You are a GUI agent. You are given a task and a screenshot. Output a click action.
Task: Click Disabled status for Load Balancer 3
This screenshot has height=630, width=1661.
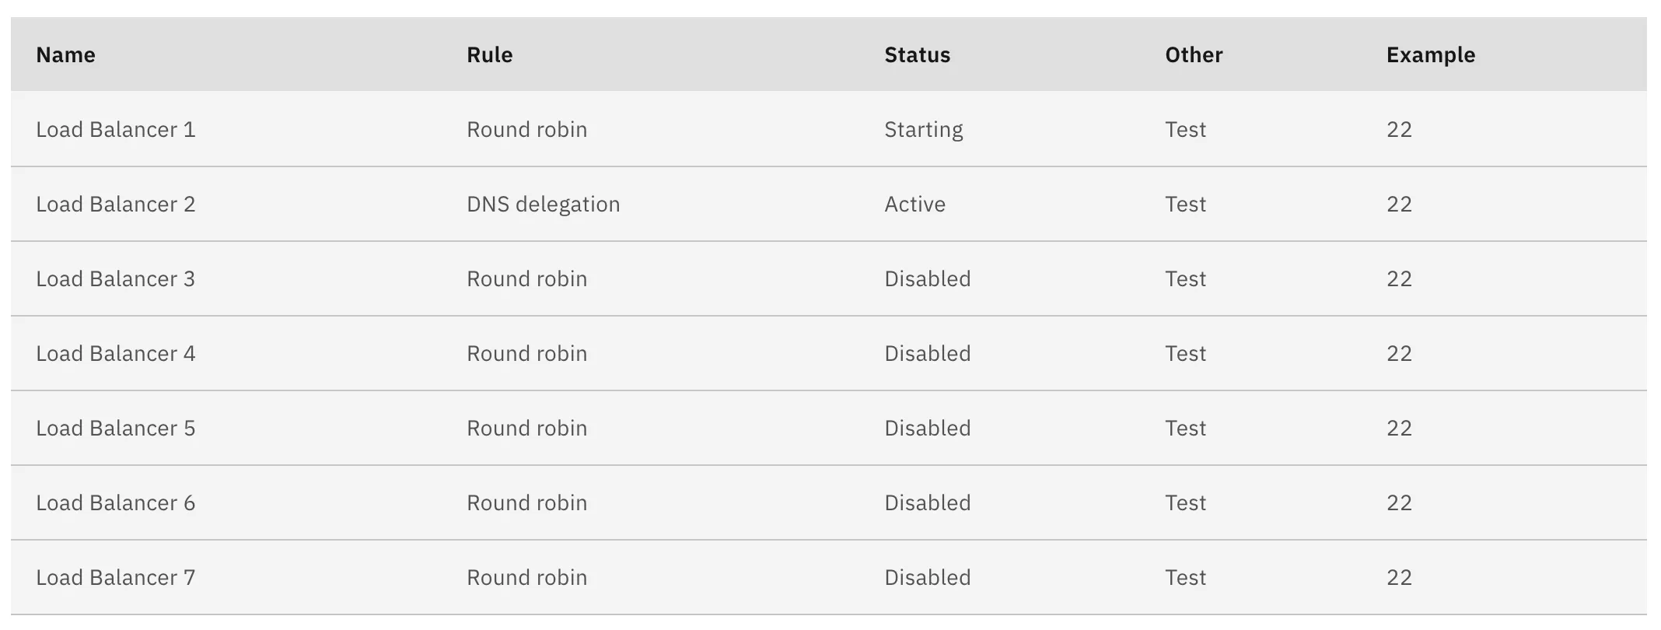[927, 279]
